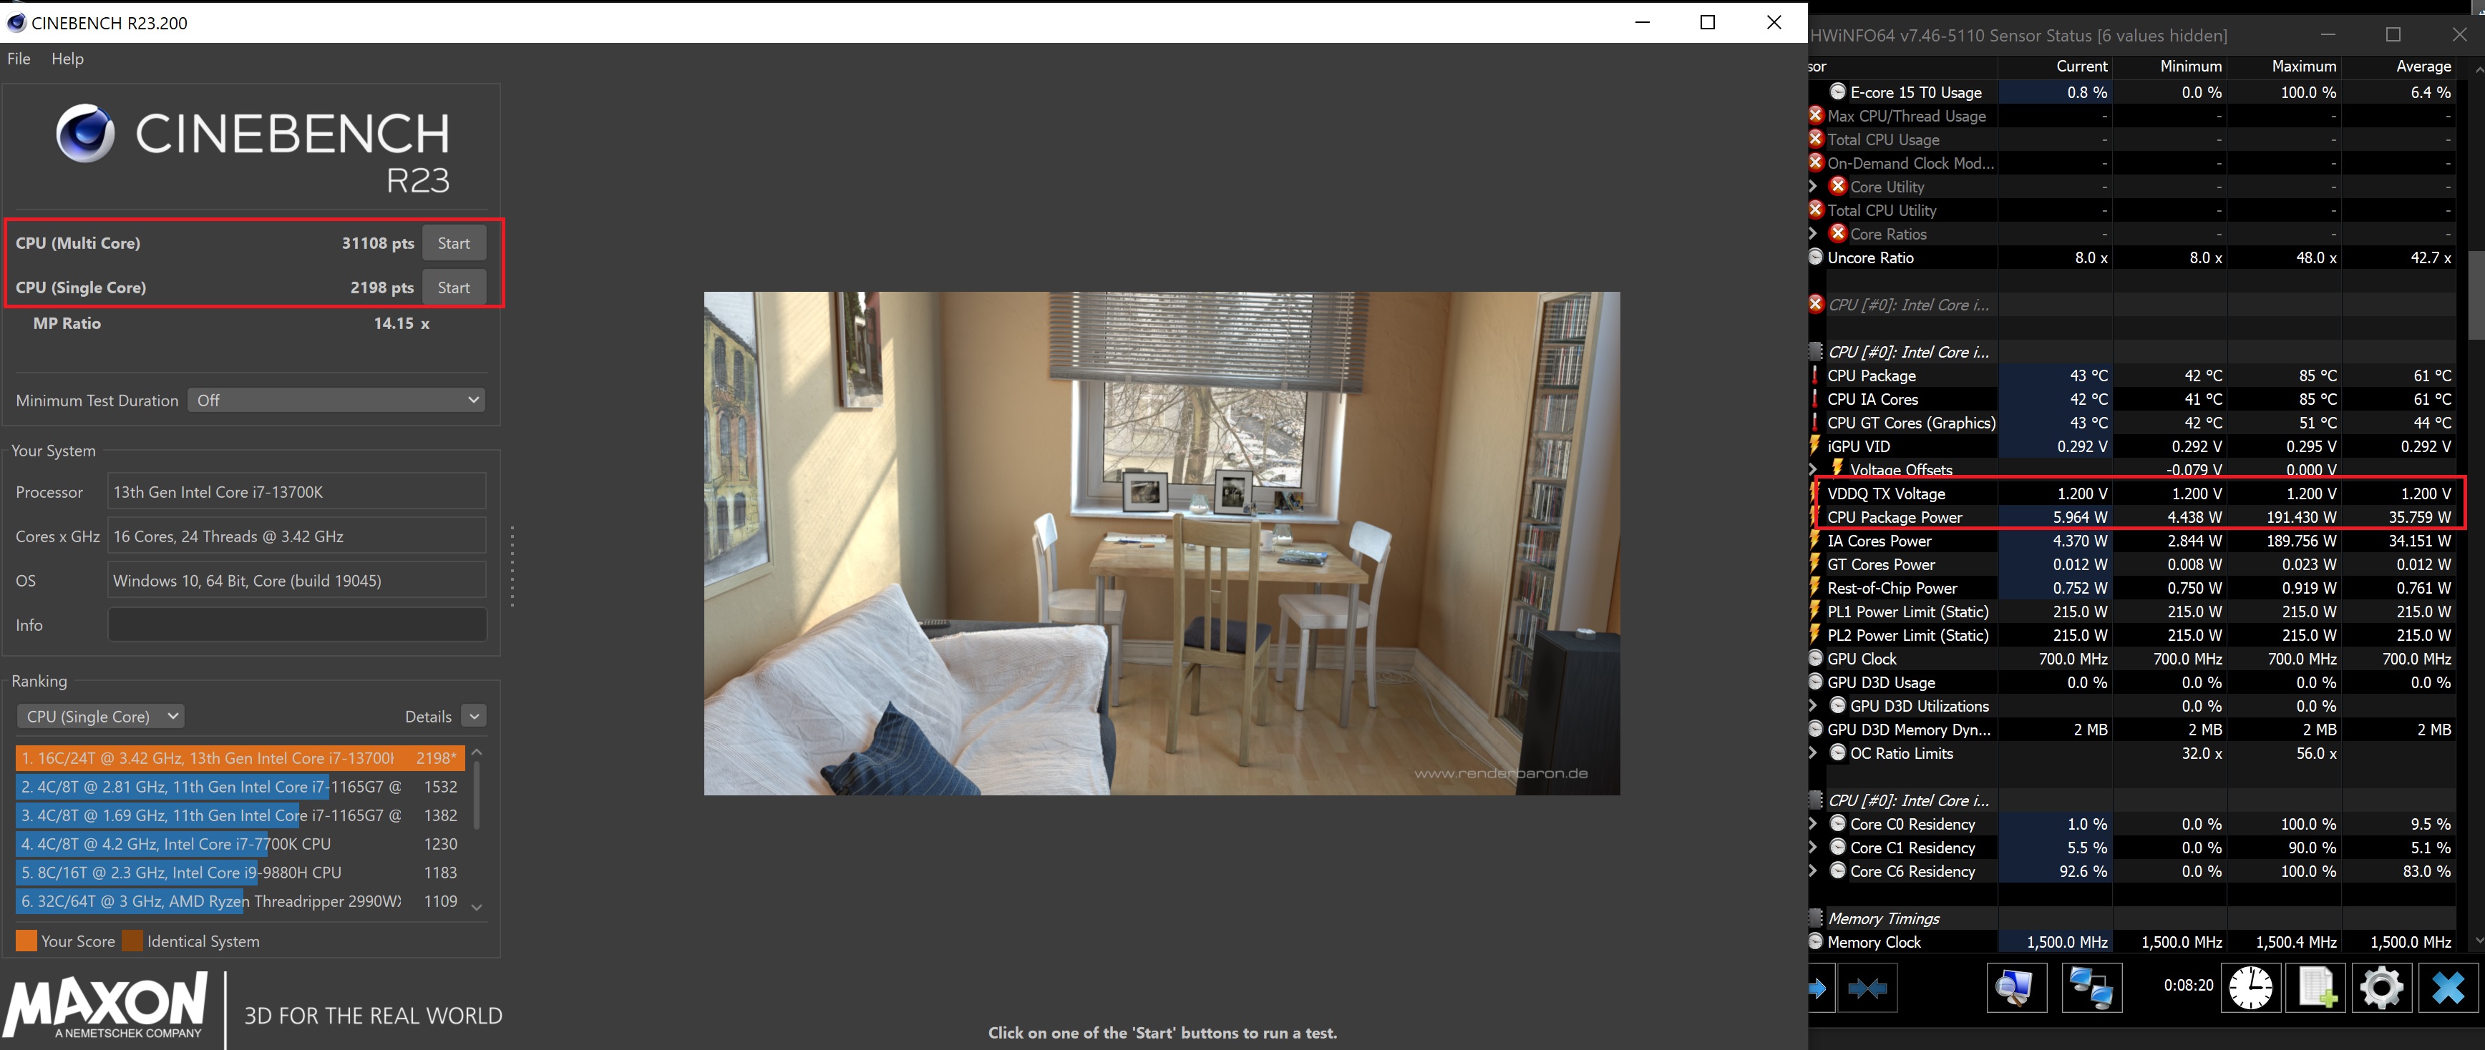
Task: Click the rendered room image preview
Action: pos(1162,543)
